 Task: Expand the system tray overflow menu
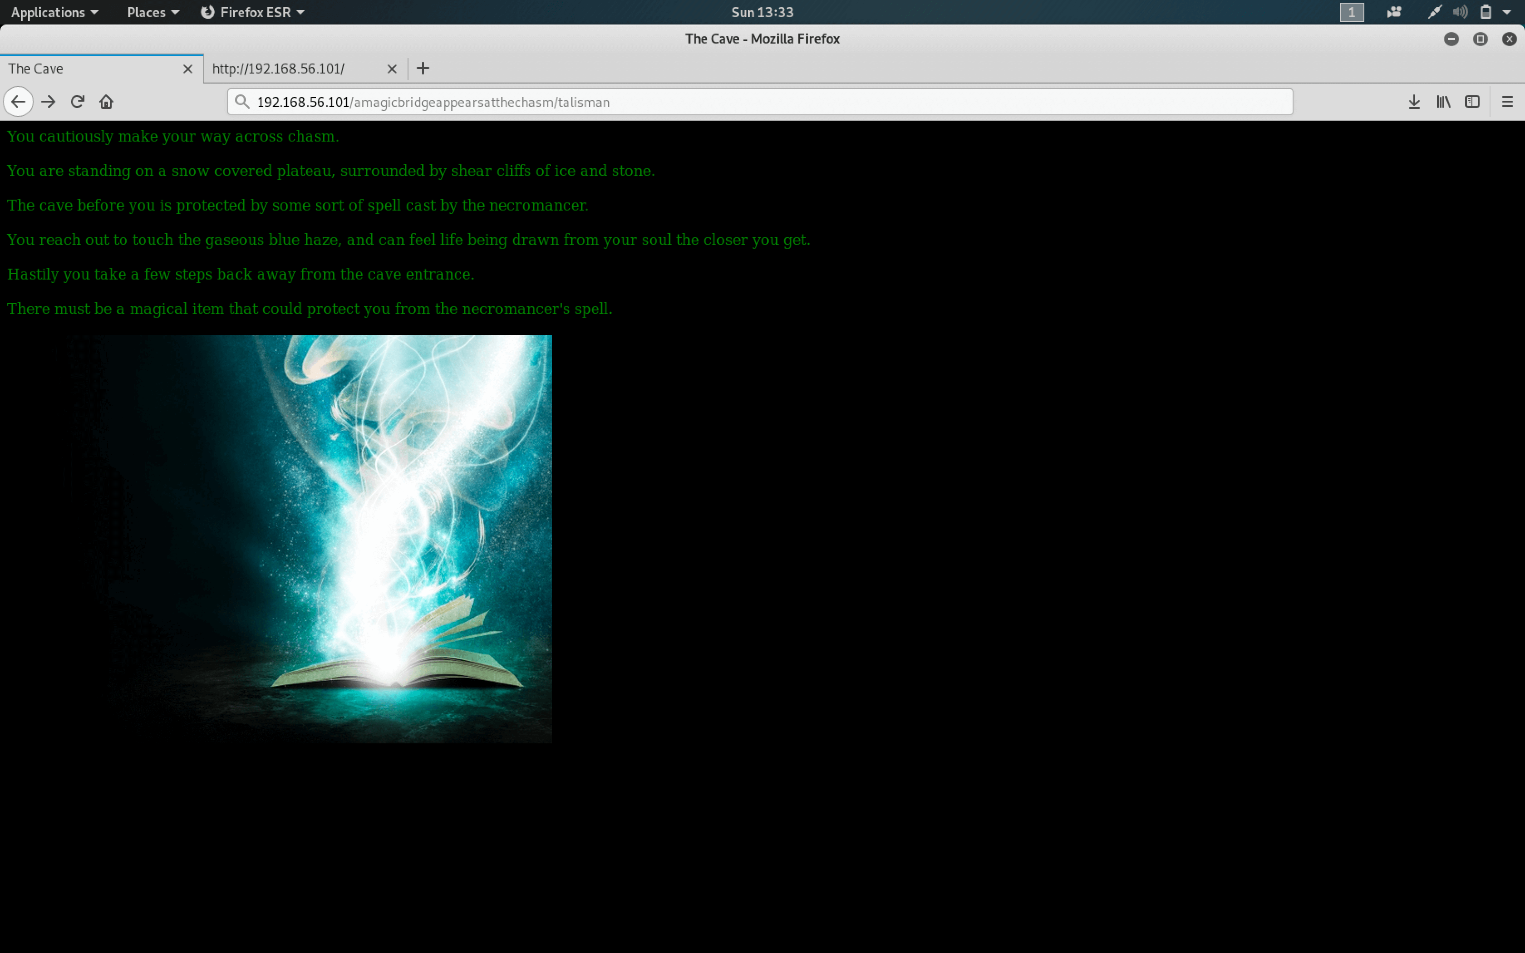pyautogui.click(x=1510, y=12)
